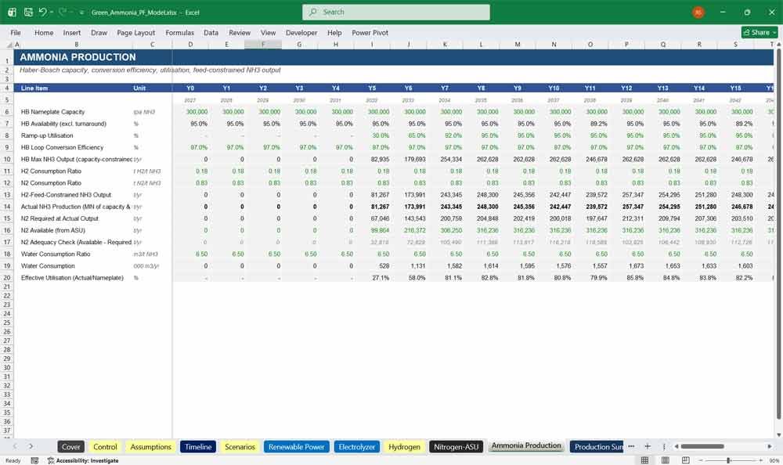Click the AMMONIA PRODUCTION title cell
Viewport: 783px width, 465px height.
78,57
